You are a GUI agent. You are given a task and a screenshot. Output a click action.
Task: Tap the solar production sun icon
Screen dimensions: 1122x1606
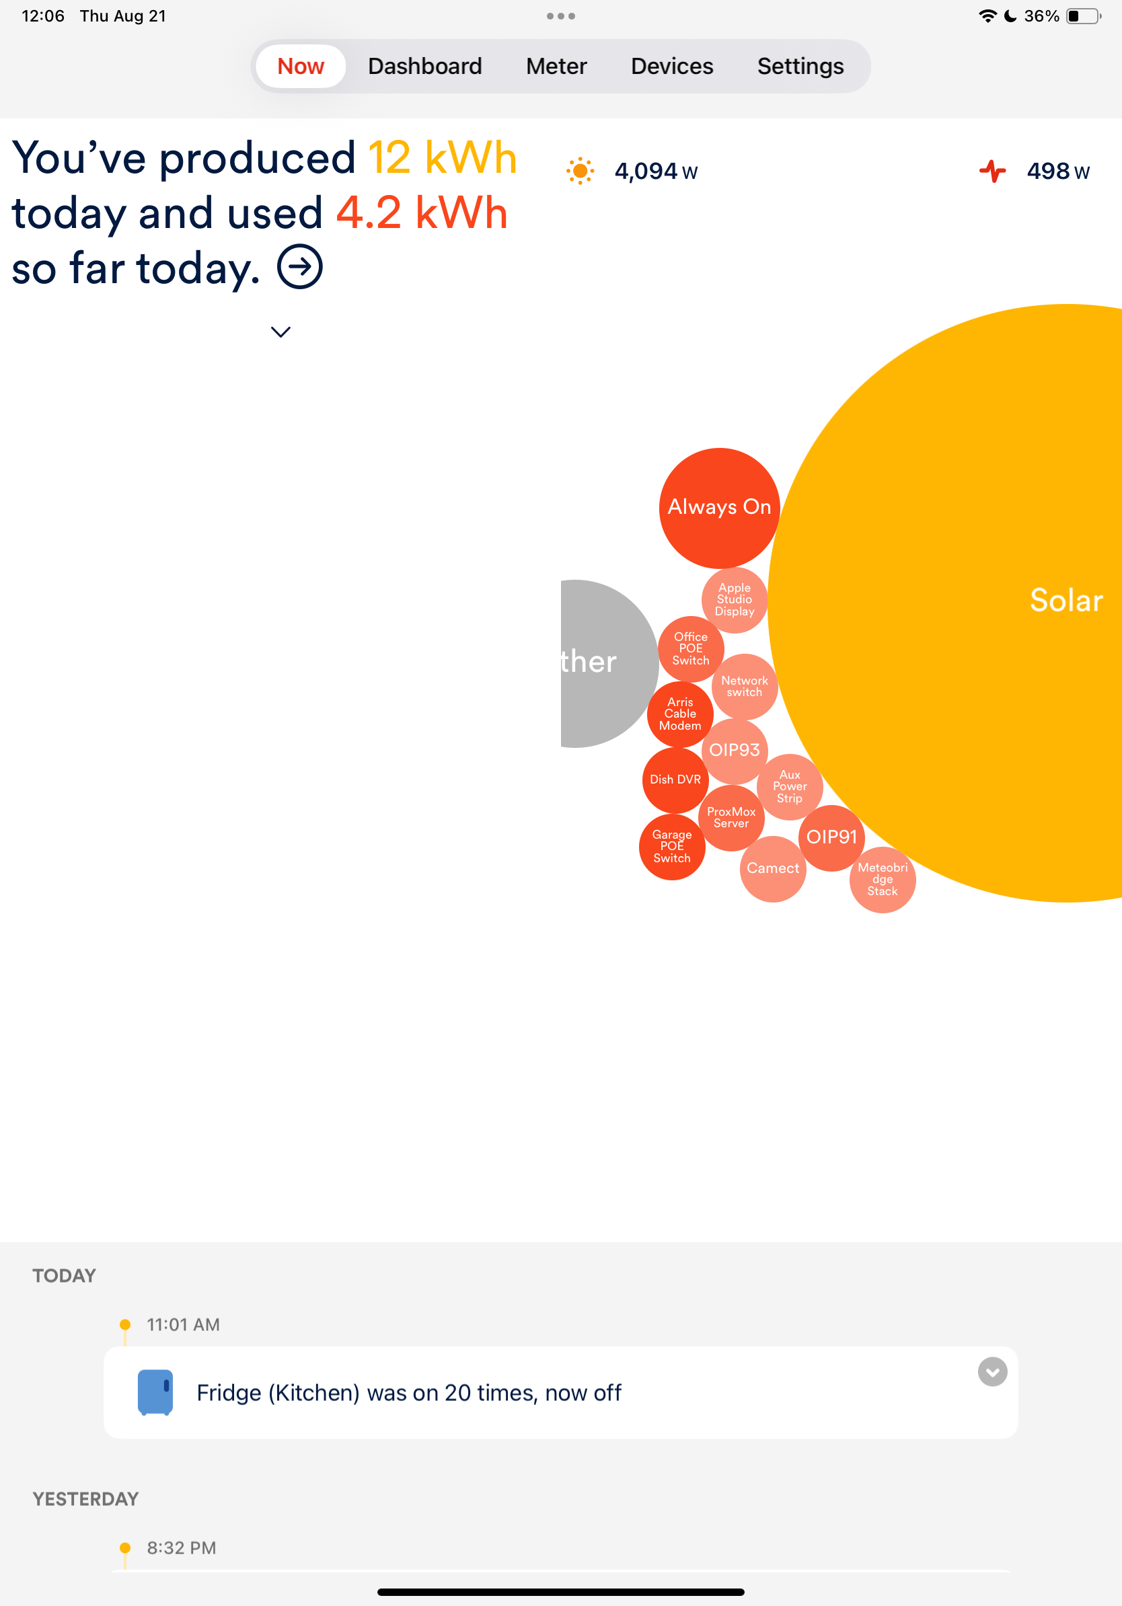pos(580,171)
